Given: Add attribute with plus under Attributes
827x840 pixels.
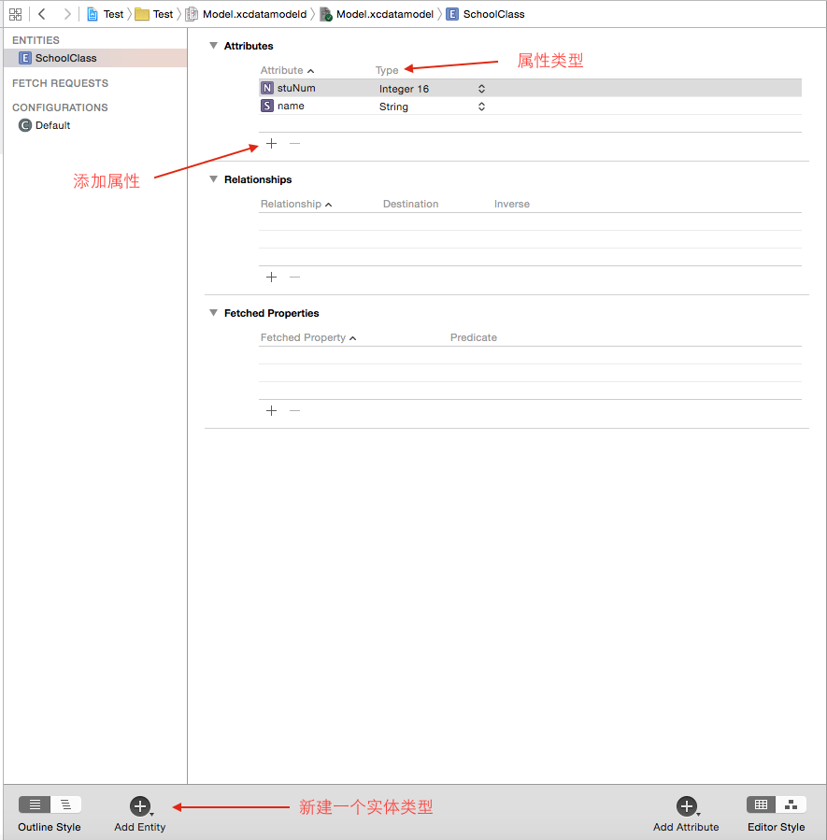Looking at the screenshot, I should click(272, 143).
